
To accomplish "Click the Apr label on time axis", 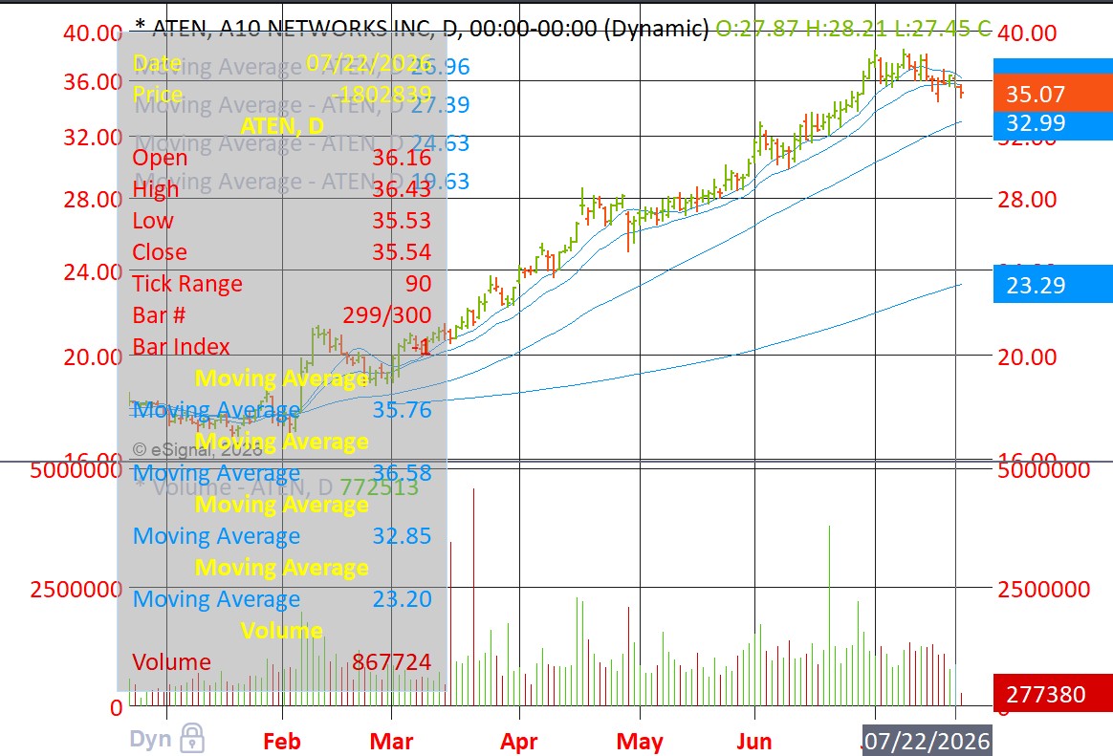I will [519, 742].
